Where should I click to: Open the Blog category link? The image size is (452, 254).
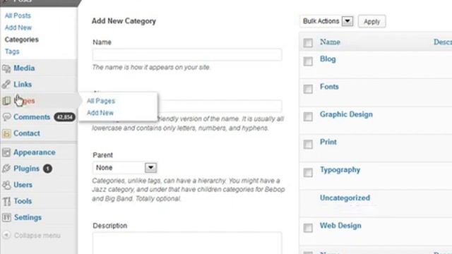328,59
